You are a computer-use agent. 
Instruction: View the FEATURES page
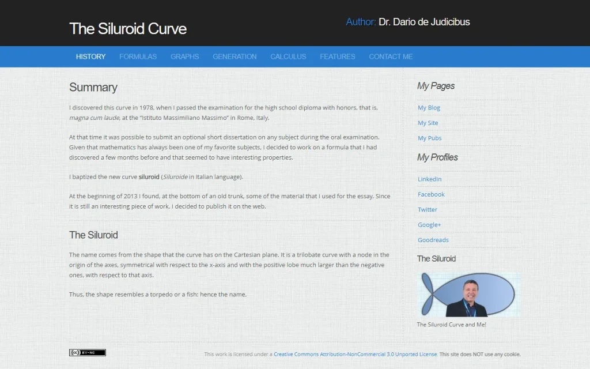(x=338, y=57)
